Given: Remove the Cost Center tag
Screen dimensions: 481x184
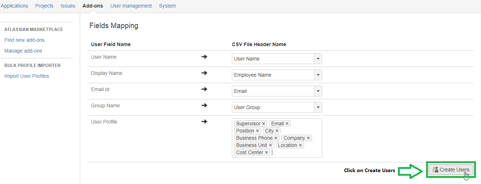Looking at the screenshot, I should [266, 153].
